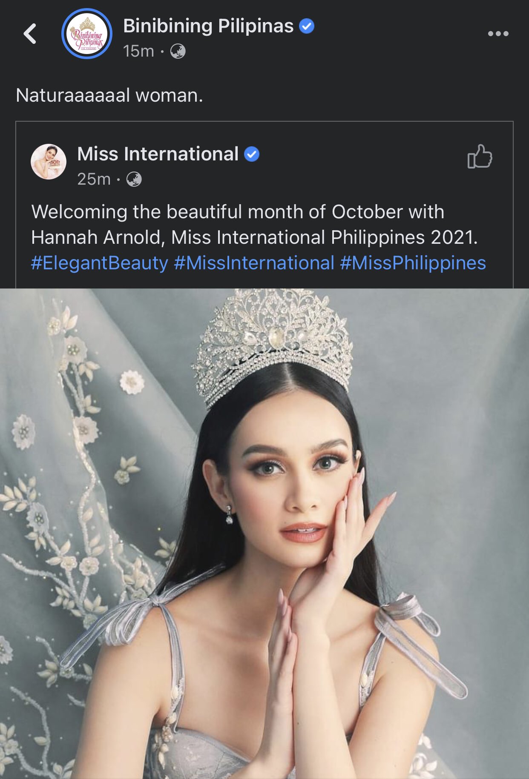This screenshot has width=529, height=779.
Task: Open the Binibining Pilipinas profile picture
Action: click(x=87, y=34)
